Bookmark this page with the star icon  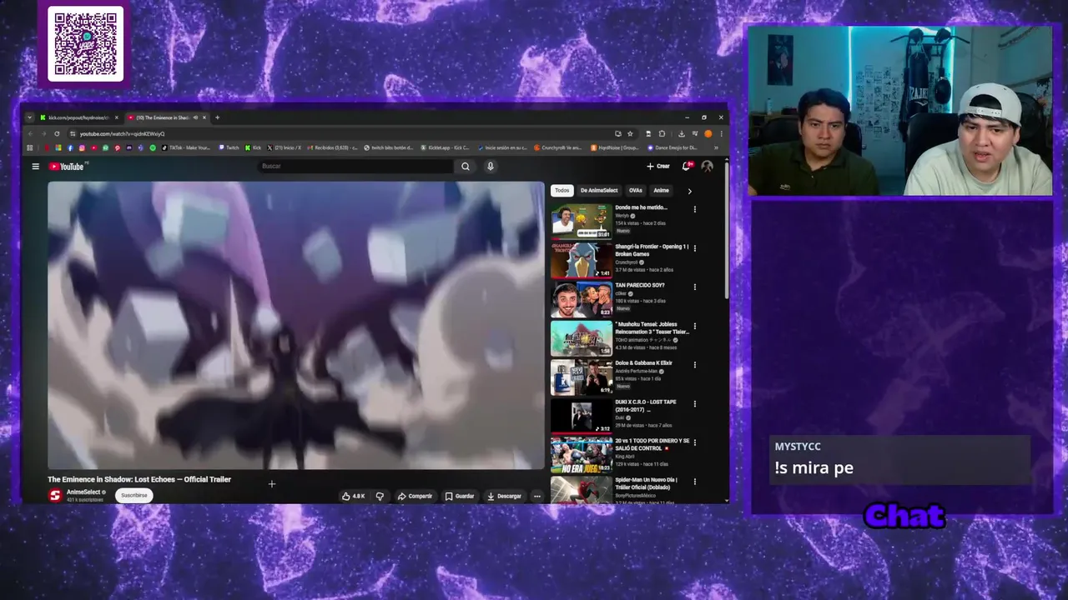(630, 133)
